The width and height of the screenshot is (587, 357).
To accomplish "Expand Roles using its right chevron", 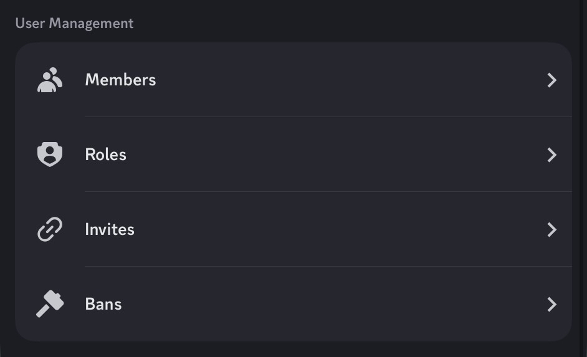I will 551,155.
